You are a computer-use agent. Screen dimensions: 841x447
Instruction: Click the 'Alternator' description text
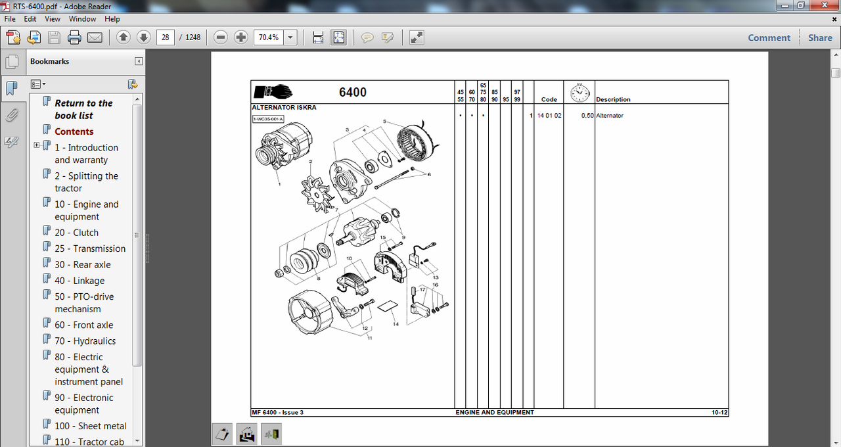click(x=610, y=116)
